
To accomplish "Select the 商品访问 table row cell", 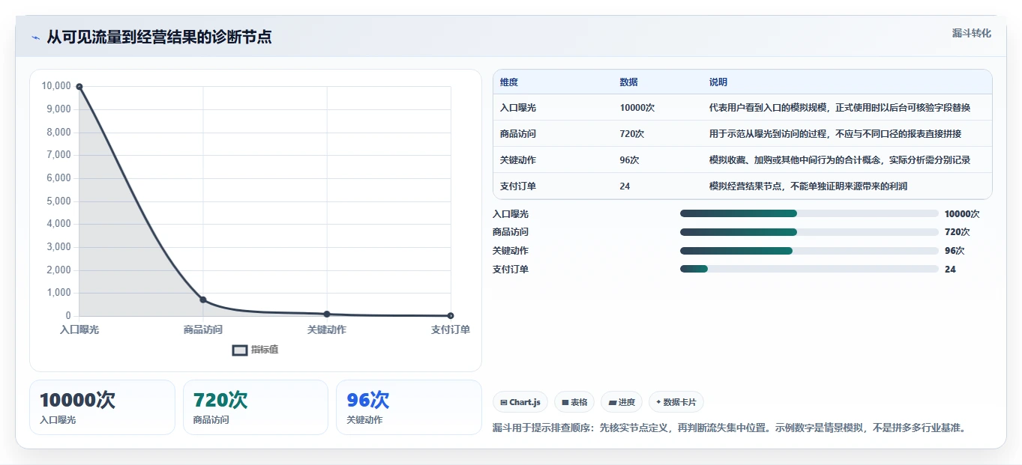I will tap(518, 134).
